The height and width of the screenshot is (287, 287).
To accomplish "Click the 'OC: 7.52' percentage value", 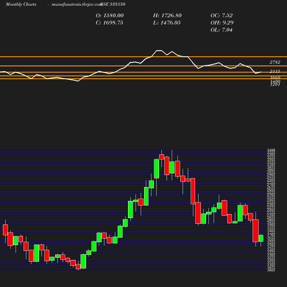I will [222, 15].
